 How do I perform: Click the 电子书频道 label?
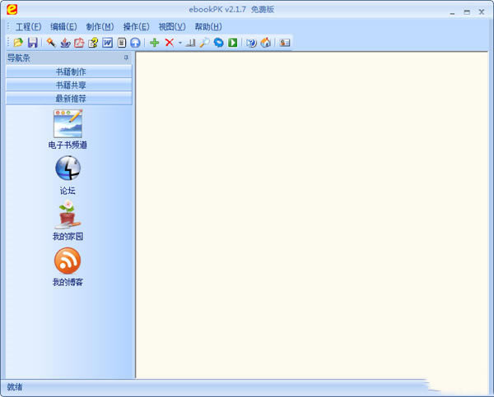point(68,145)
